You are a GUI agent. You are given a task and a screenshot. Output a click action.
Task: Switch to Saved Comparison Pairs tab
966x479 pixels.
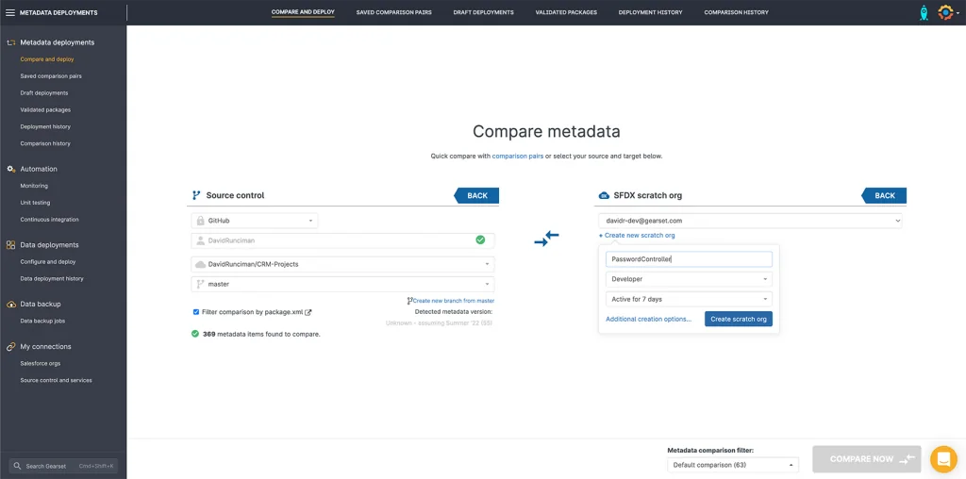(x=393, y=12)
